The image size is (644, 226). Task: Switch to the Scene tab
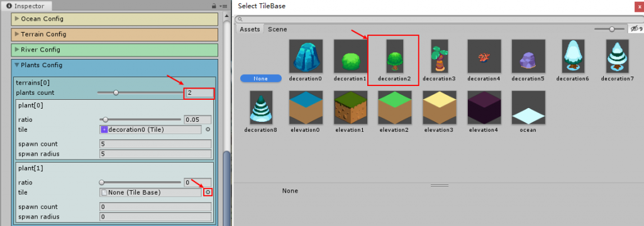click(277, 29)
